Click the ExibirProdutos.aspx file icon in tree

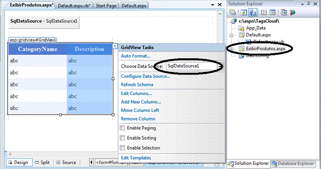(242, 49)
